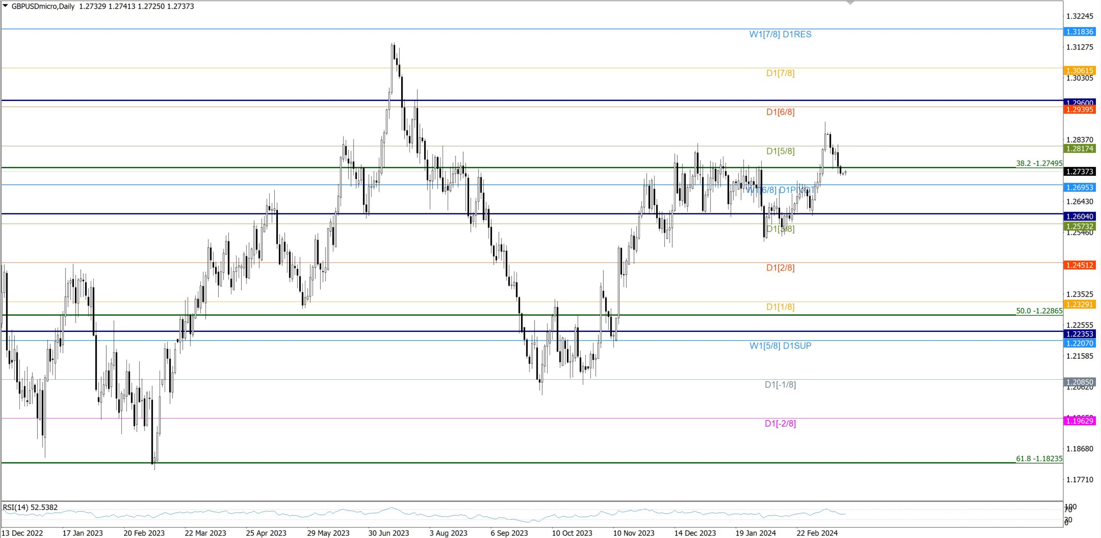Select the D1[2/8] level label
The height and width of the screenshot is (538, 1101).
click(780, 268)
